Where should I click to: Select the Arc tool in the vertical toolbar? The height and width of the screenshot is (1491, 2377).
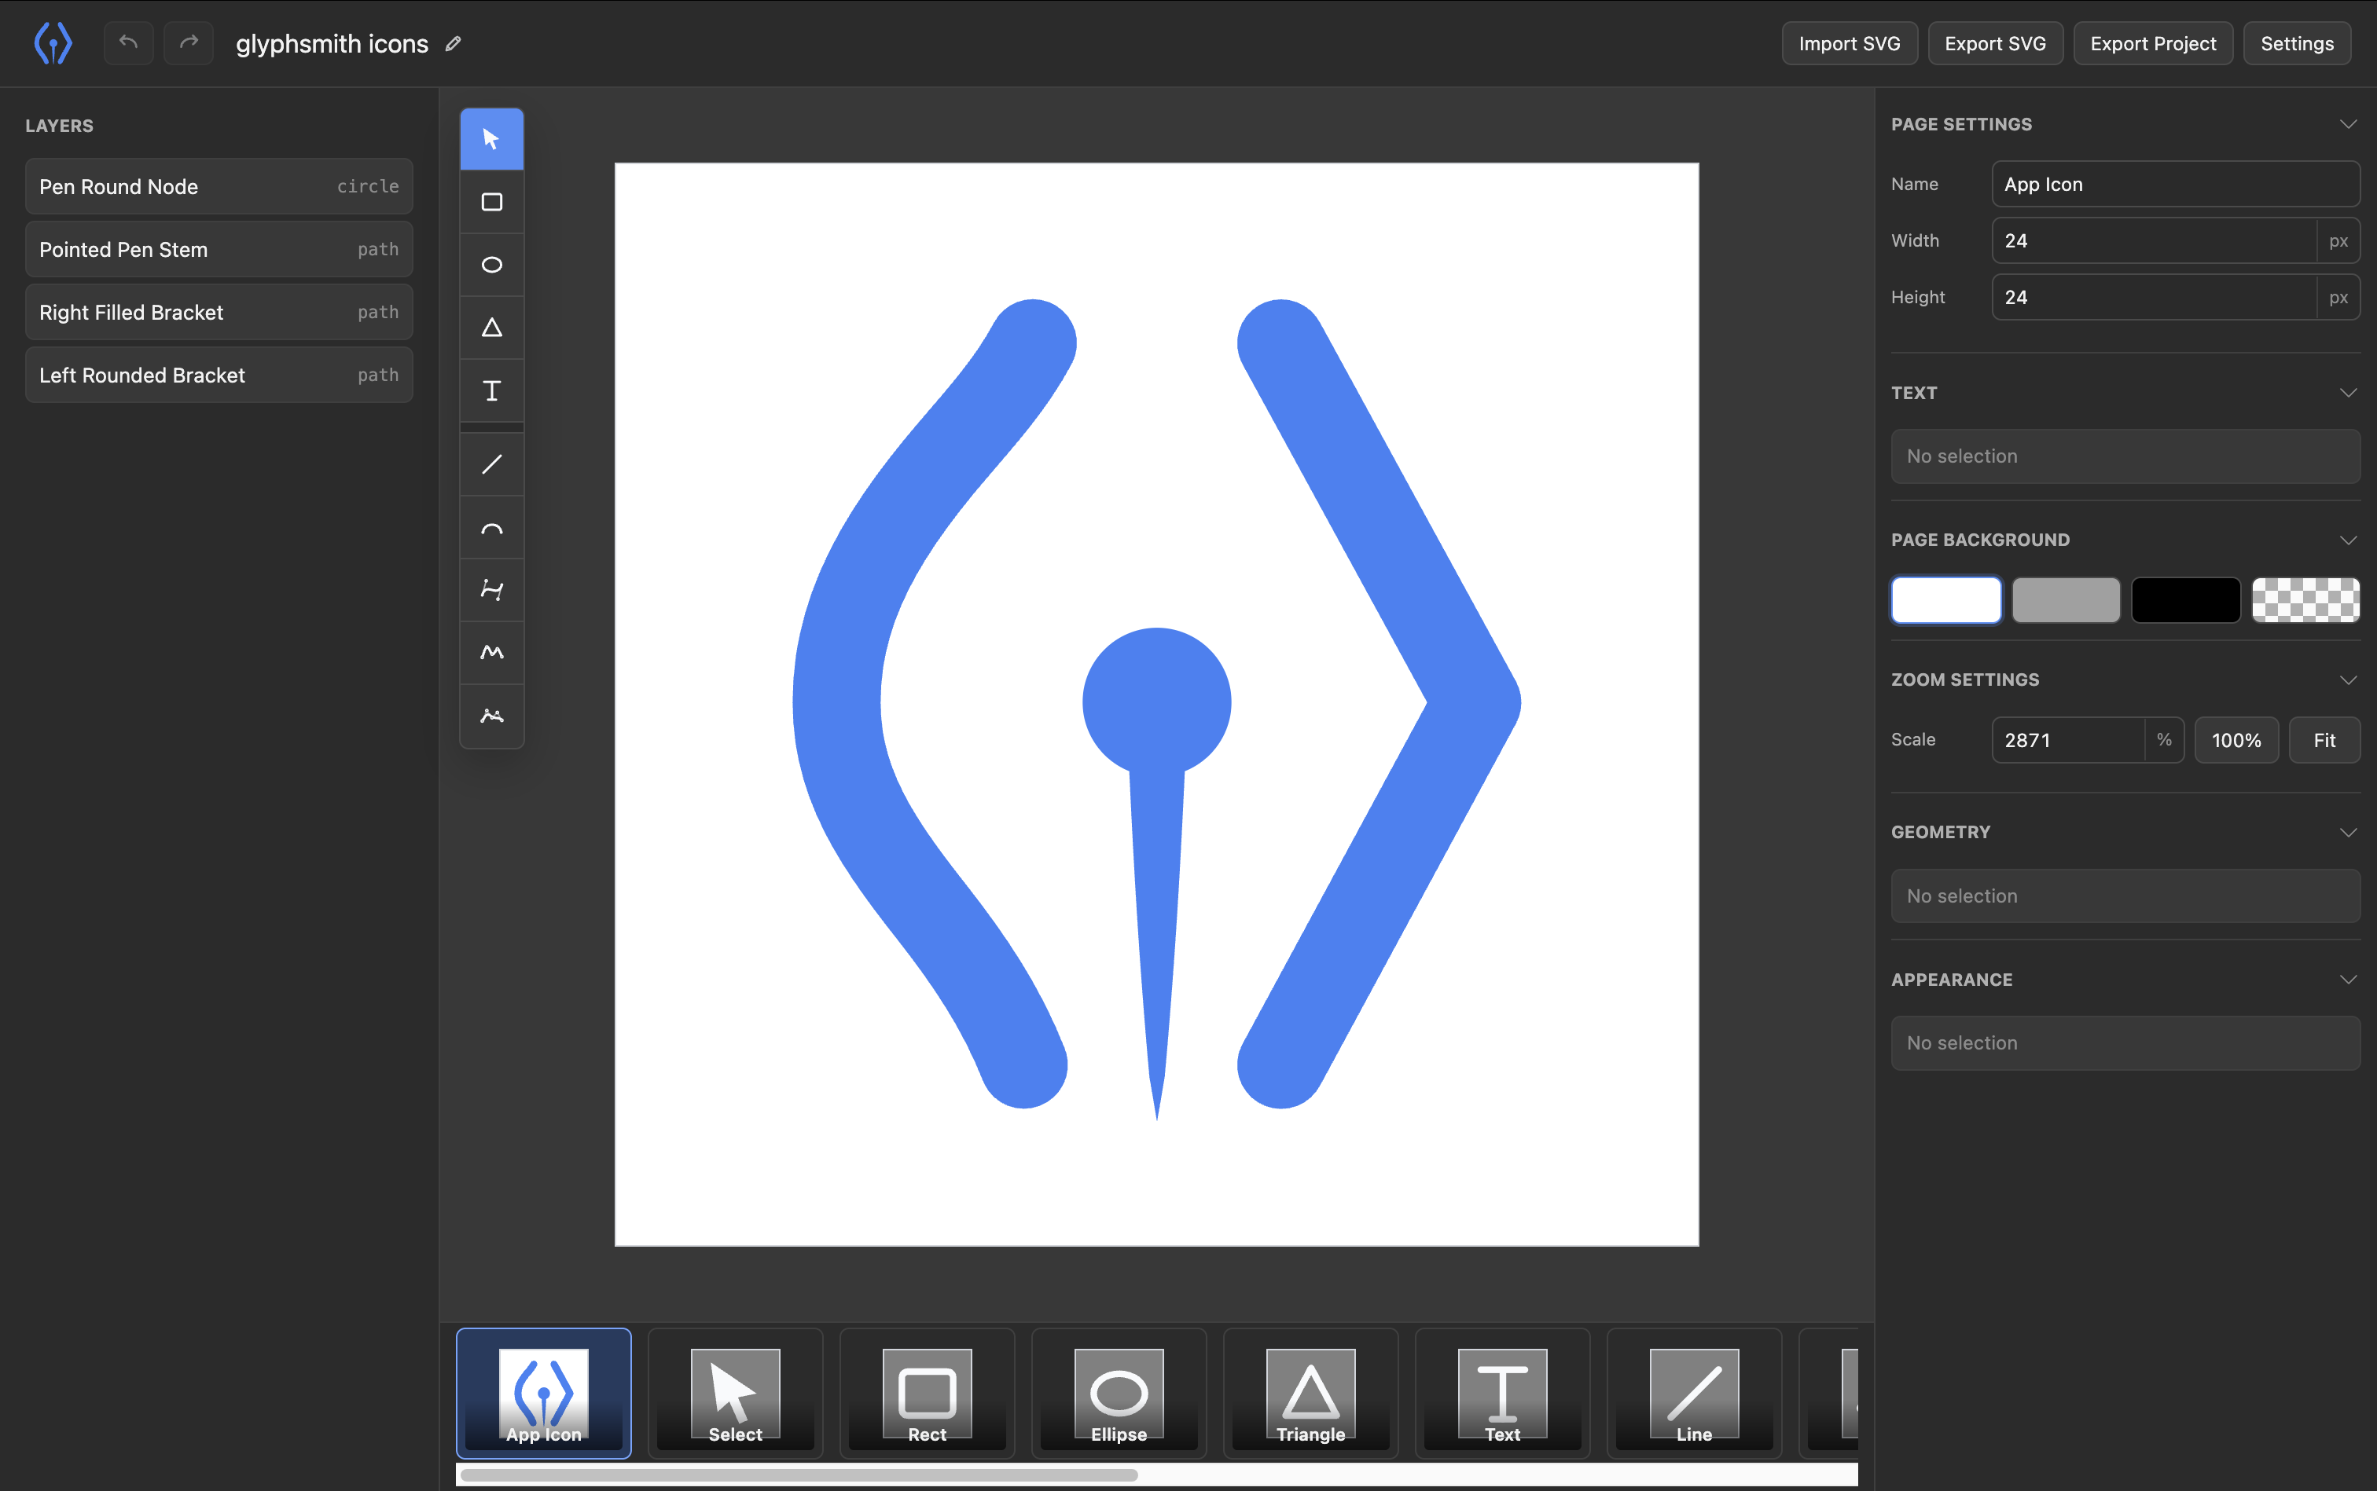491,528
